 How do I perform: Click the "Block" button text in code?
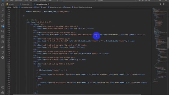(x=135, y=74)
